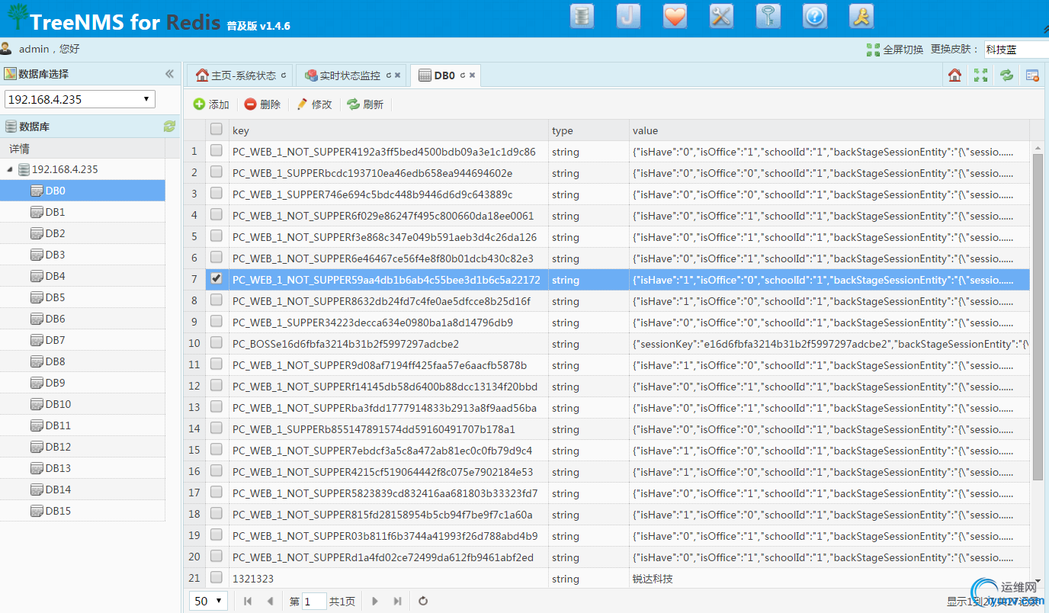Open the wrench and screwdriver tools icon

tap(721, 16)
